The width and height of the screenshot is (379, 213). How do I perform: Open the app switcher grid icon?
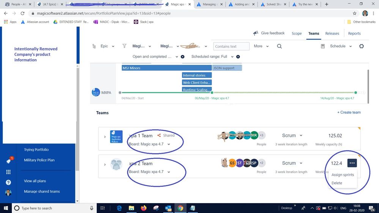8,172
